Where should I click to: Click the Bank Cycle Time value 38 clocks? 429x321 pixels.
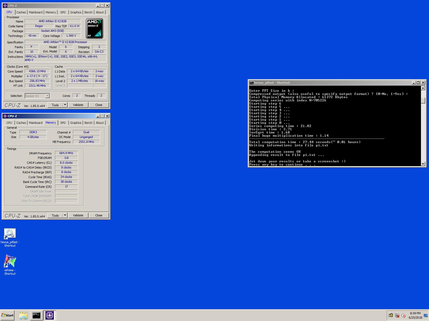pos(66,182)
